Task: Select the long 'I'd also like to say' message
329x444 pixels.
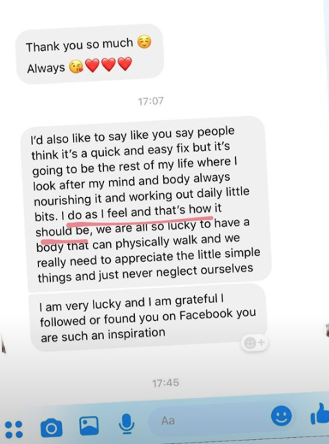Action: 145,204
